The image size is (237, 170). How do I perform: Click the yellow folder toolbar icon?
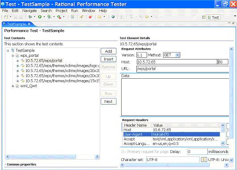tap(100, 17)
